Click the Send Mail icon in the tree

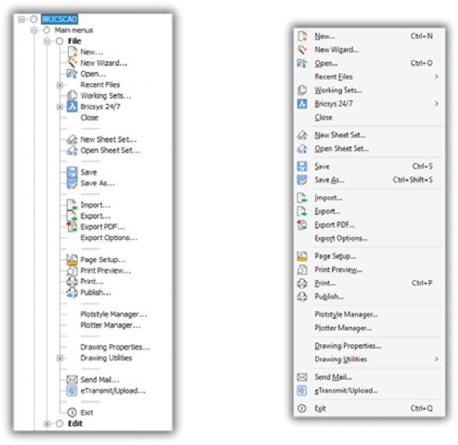(x=72, y=379)
